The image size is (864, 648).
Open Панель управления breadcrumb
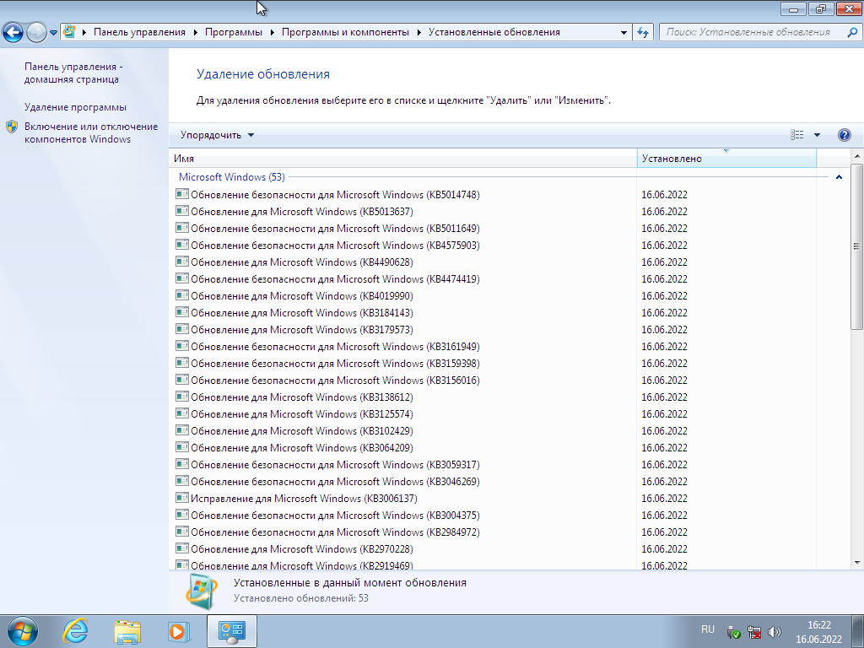(139, 32)
